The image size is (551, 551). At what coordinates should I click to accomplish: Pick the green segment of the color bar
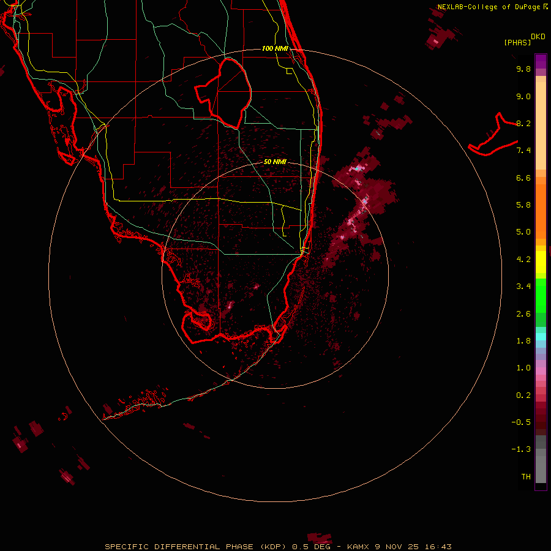[x=541, y=295]
